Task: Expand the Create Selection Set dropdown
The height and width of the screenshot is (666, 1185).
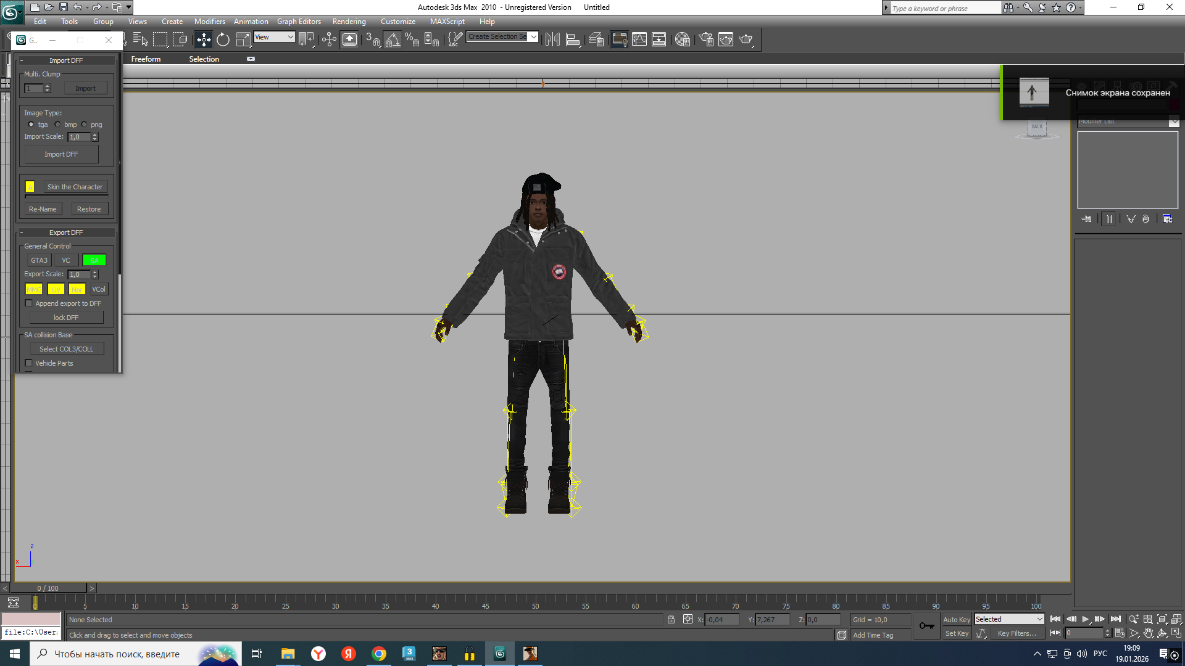Action: (x=534, y=37)
